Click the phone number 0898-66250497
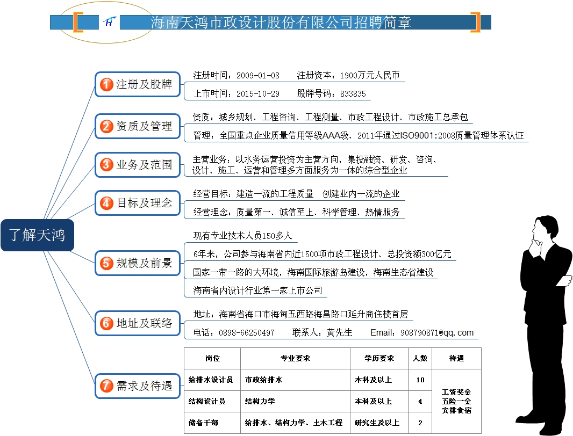573x436 pixels. pyautogui.click(x=246, y=333)
